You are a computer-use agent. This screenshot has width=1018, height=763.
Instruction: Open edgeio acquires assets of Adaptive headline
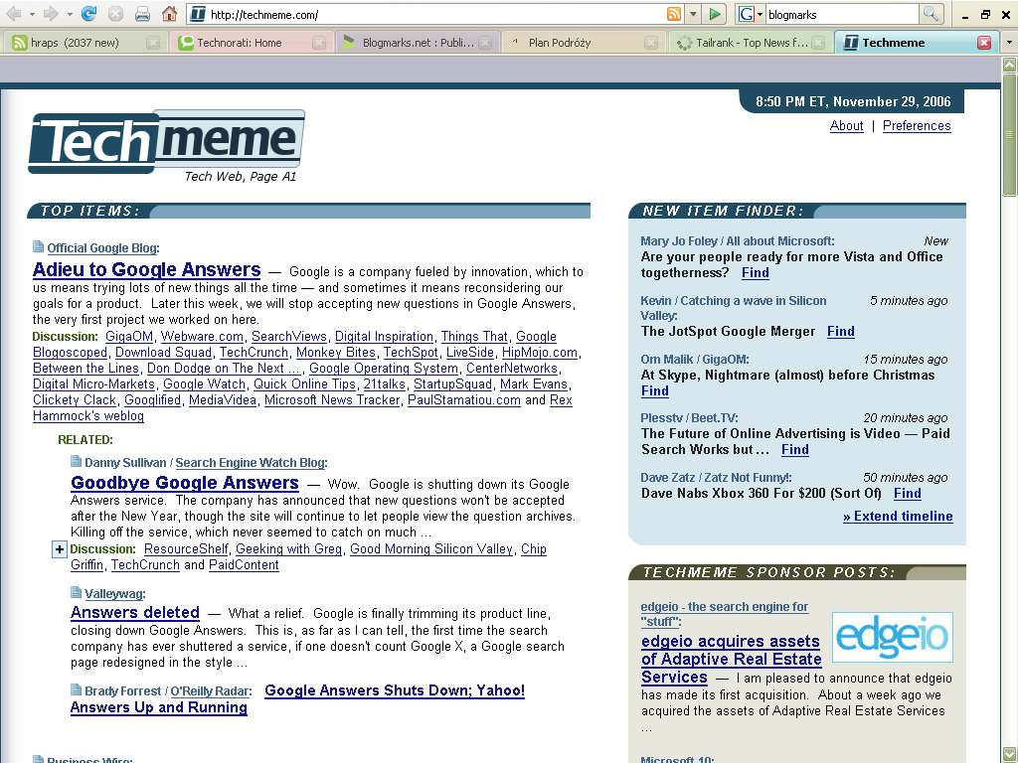coord(731,660)
